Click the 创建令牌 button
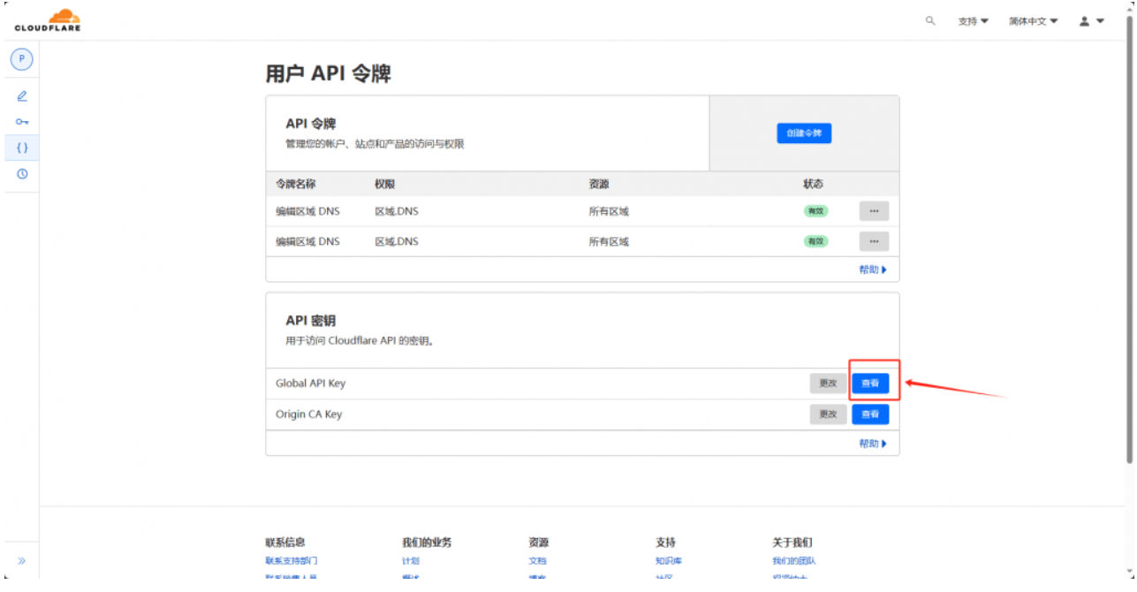1137x592 pixels. pyautogui.click(x=804, y=133)
